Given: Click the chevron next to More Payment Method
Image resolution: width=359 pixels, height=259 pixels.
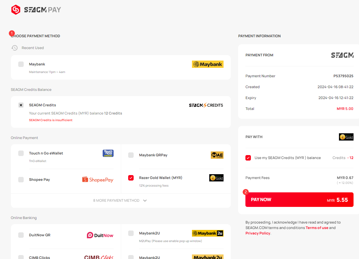Looking at the screenshot, I should (145, 201).
